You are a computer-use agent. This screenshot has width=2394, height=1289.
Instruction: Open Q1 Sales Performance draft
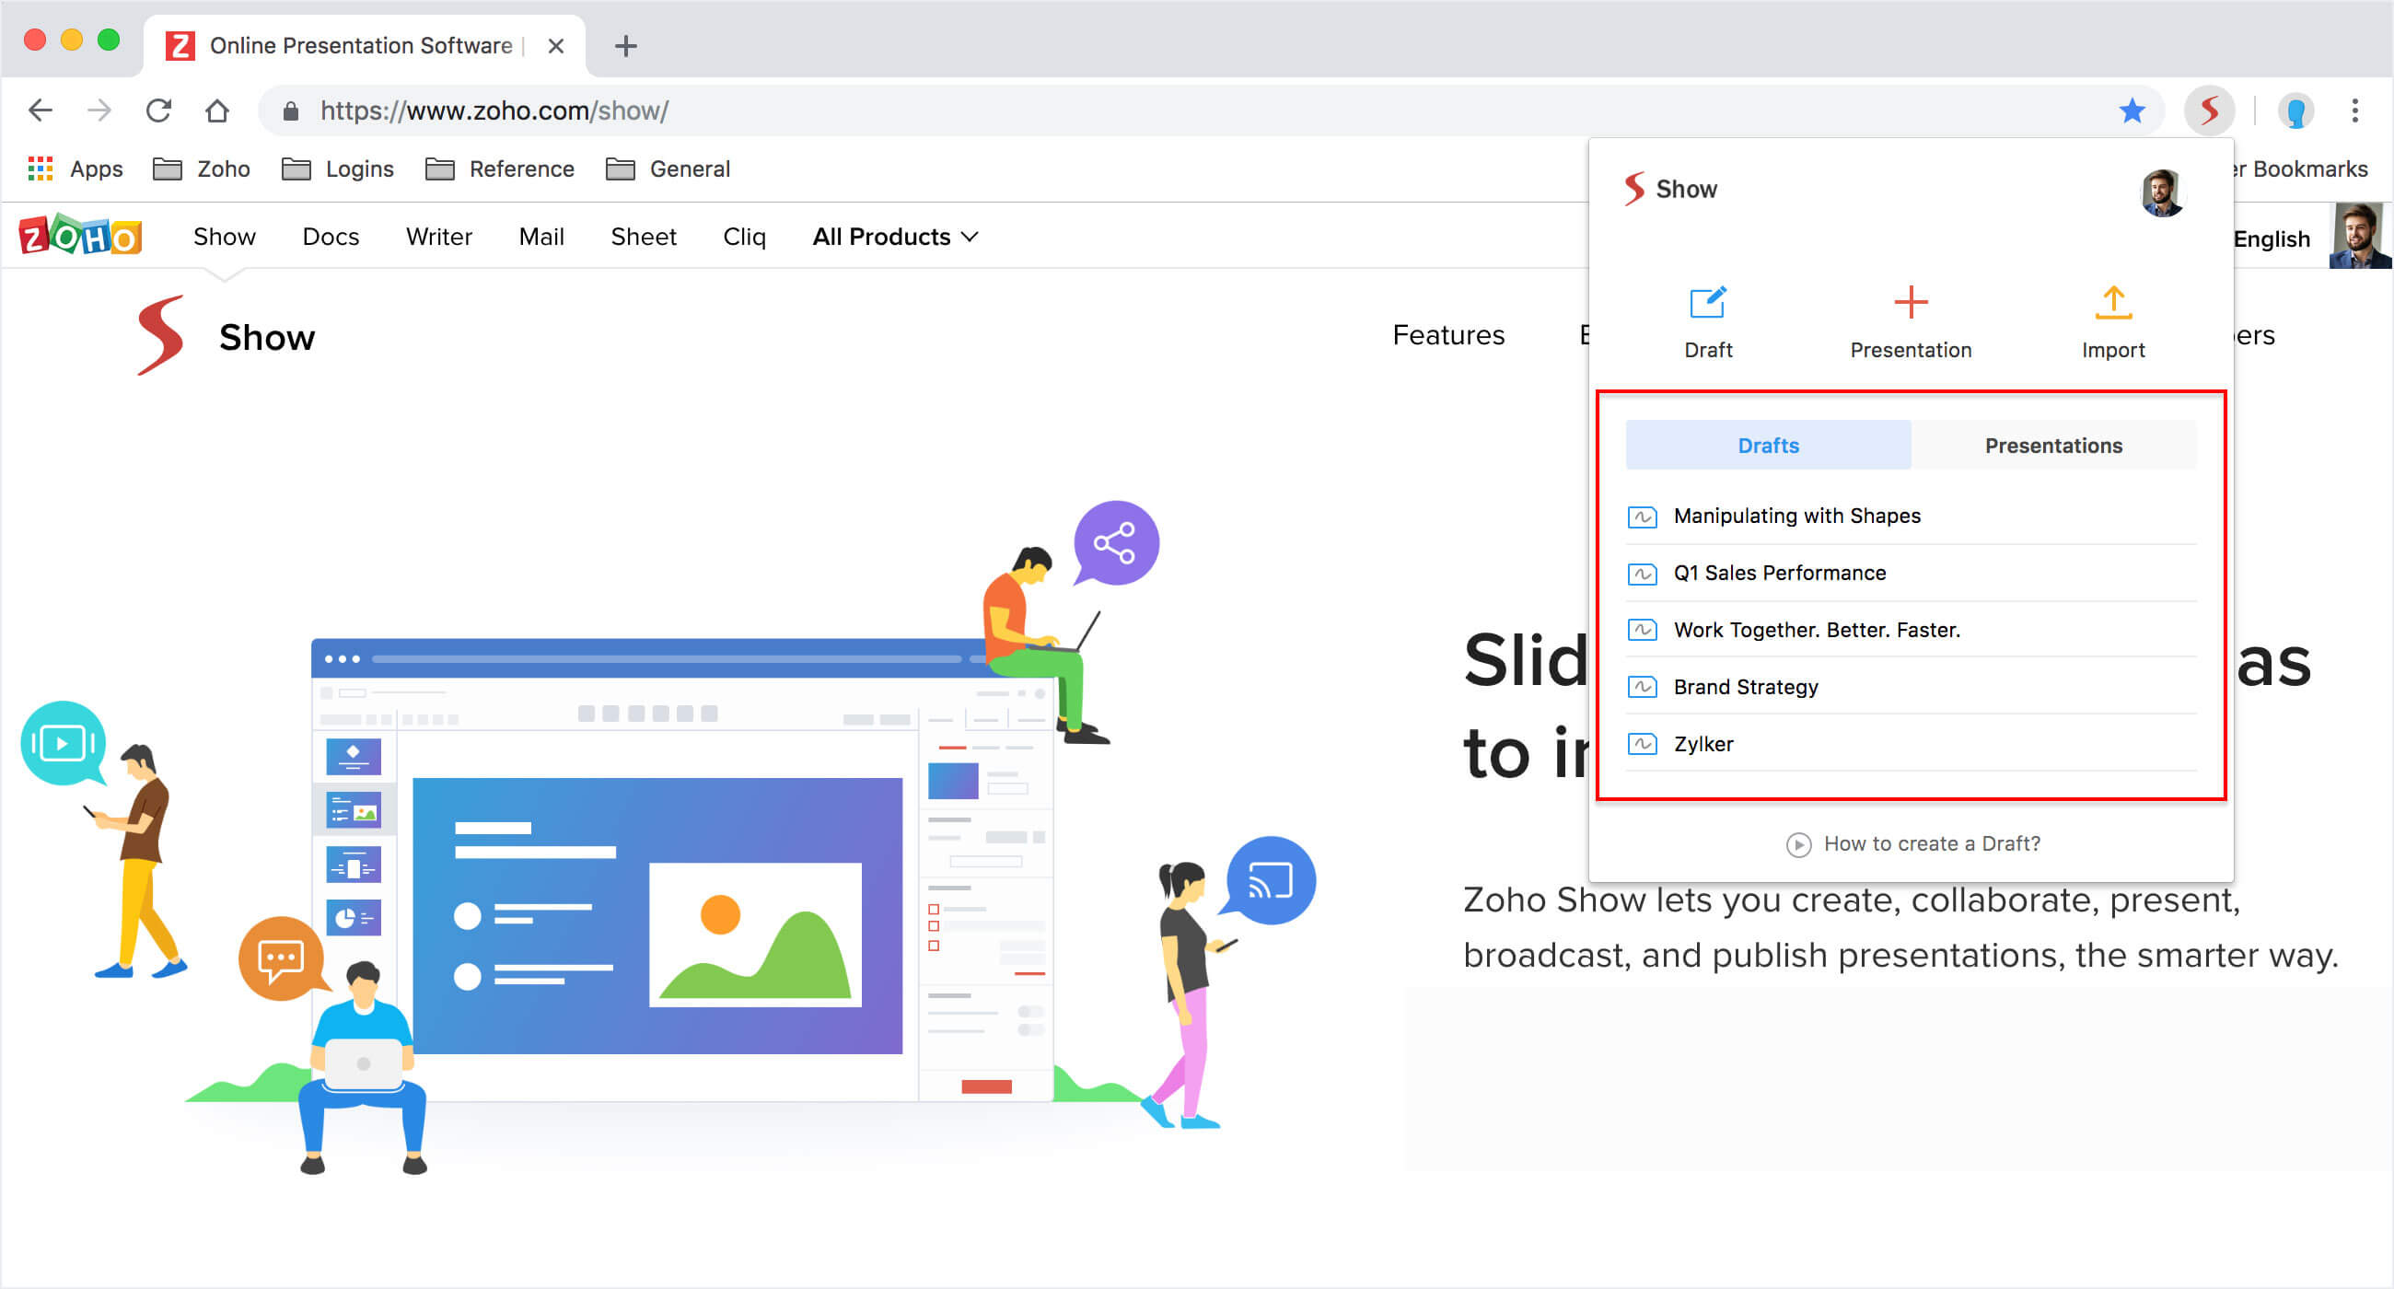pyautogui.click(x=1779, y=574)
